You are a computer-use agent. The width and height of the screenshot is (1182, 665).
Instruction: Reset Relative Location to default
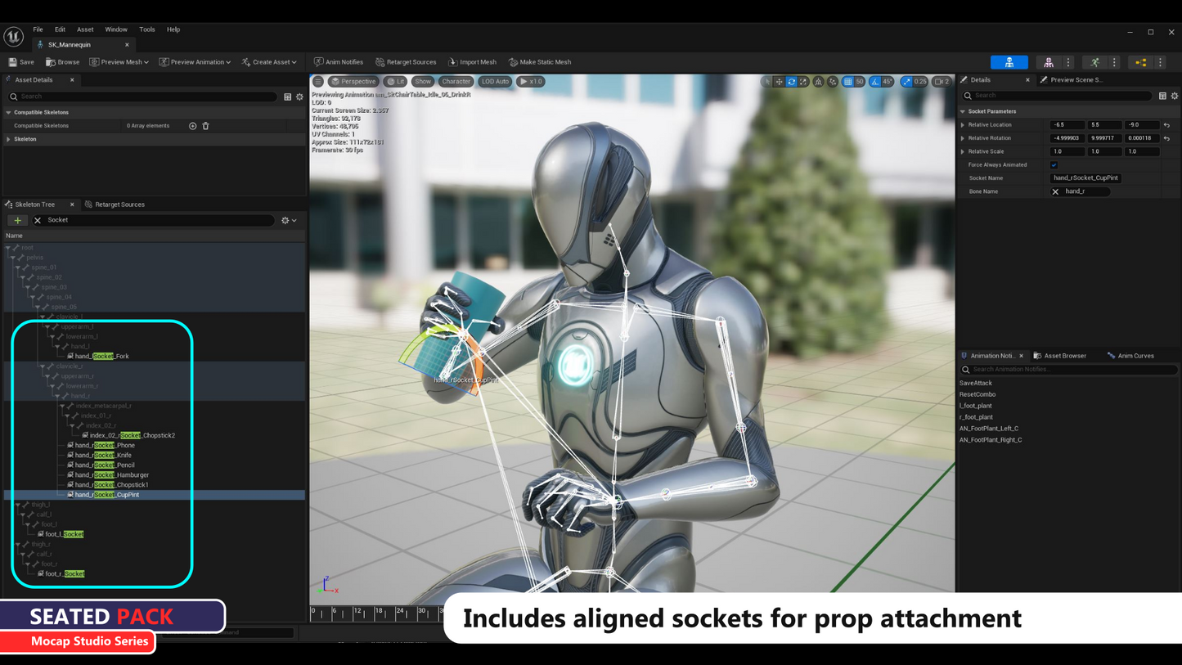pos(1166,125)
